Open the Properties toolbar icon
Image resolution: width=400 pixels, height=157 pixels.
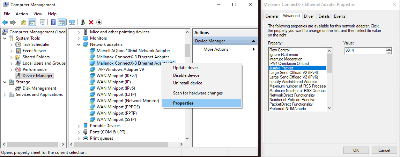43,22
